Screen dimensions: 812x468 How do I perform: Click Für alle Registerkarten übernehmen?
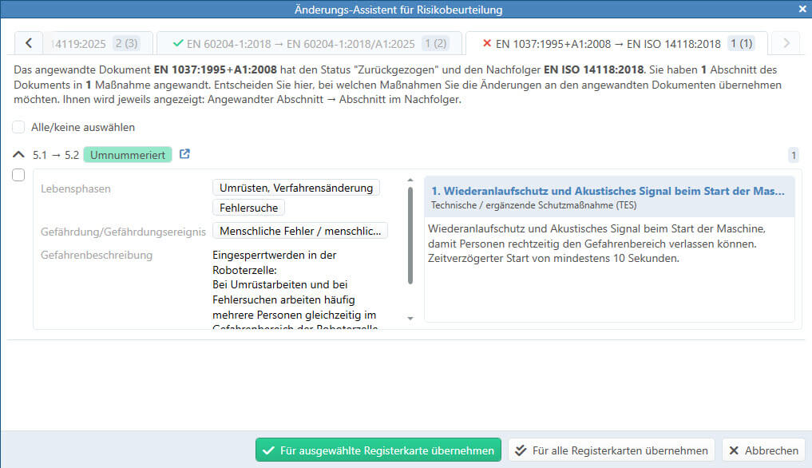[611, 450]
